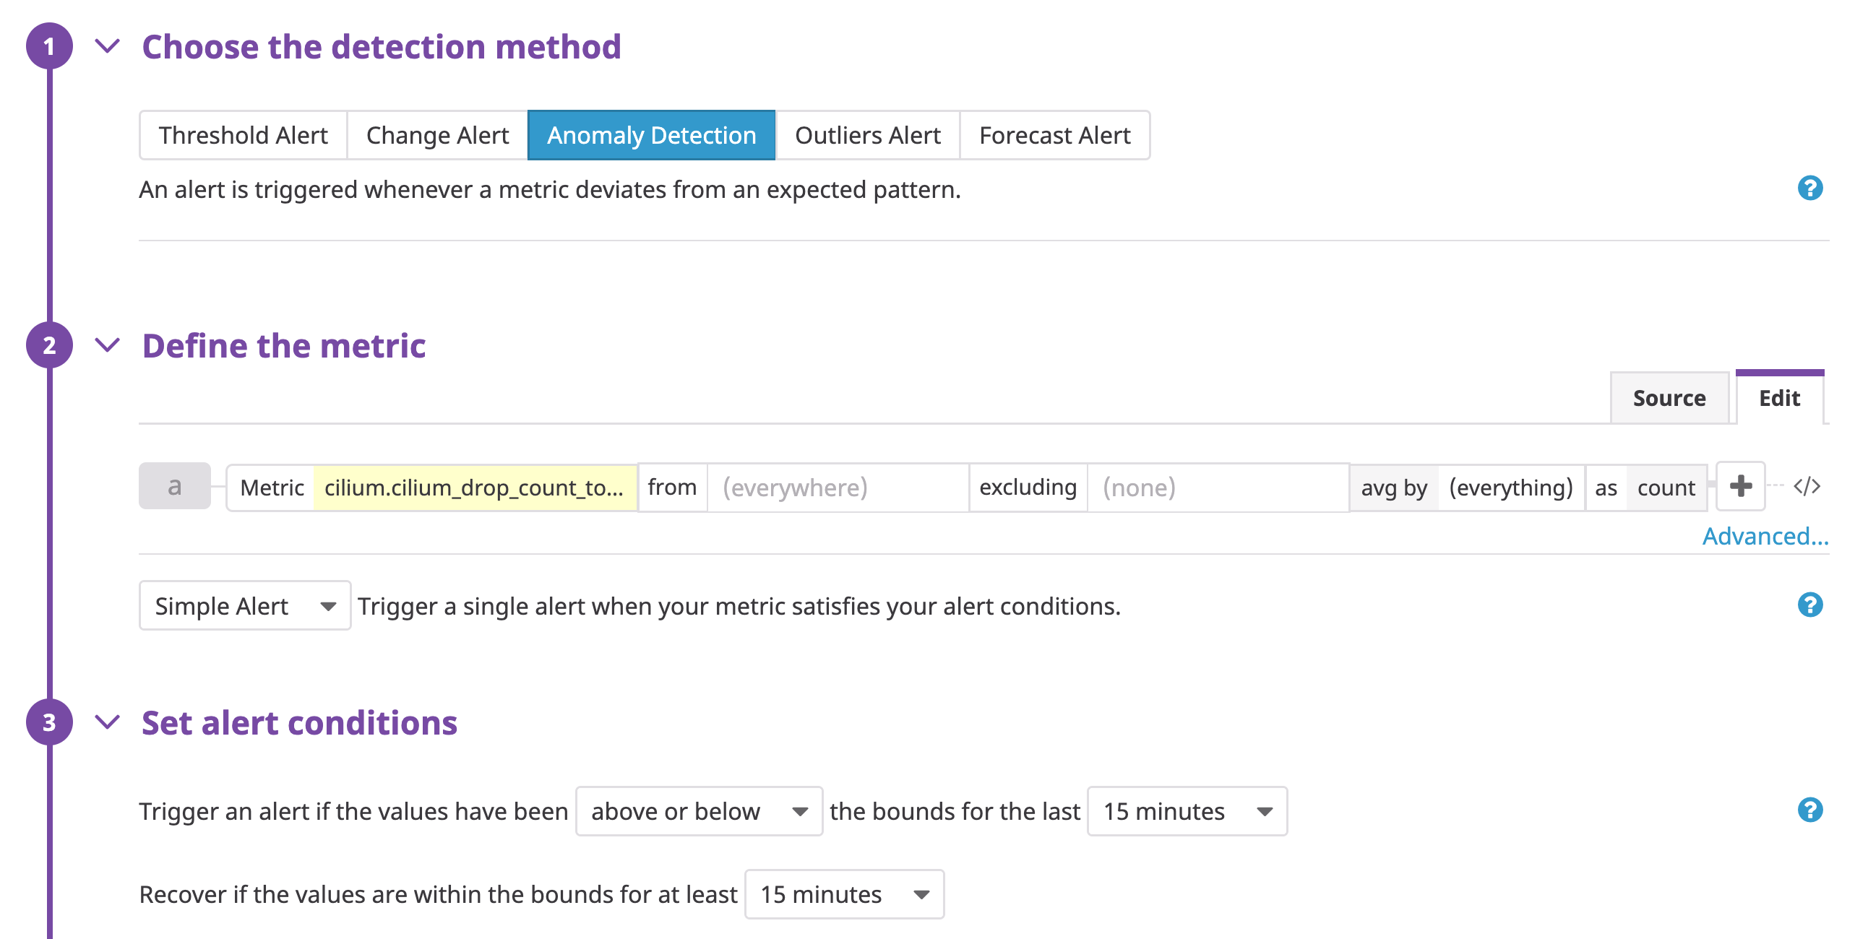Select the Anomaly Detection method

(x=650, y=135)
